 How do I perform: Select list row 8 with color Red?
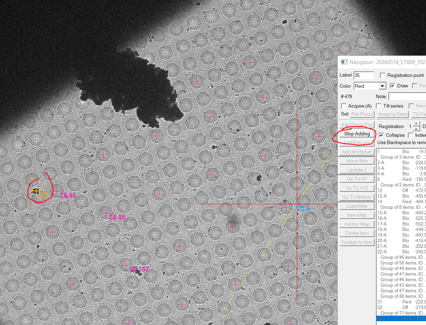[401, 179]
